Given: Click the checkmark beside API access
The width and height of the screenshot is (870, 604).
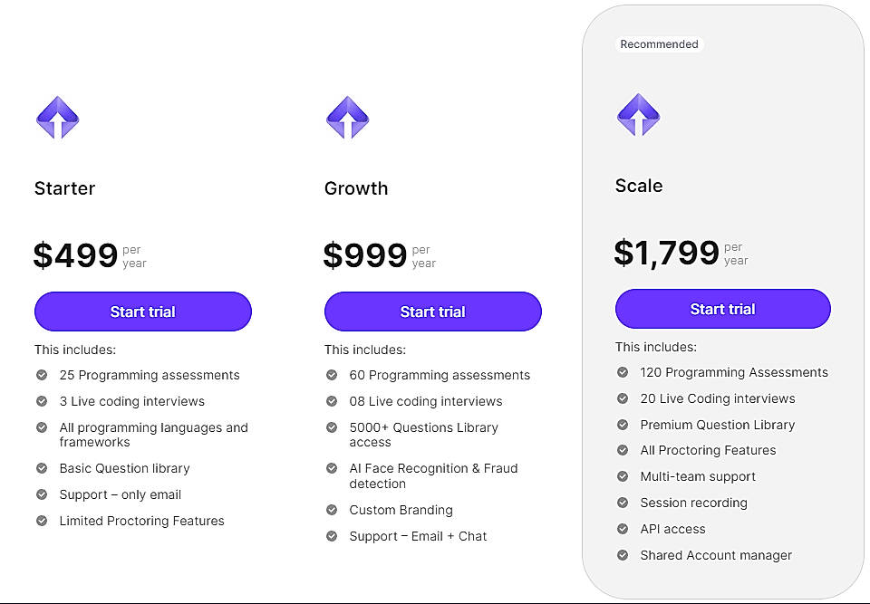Looking at the screenshot, I should pyautogui.click(x=622, y=529).
